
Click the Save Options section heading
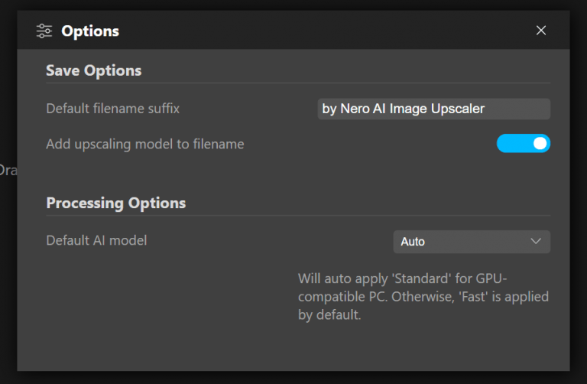point(93,70)
